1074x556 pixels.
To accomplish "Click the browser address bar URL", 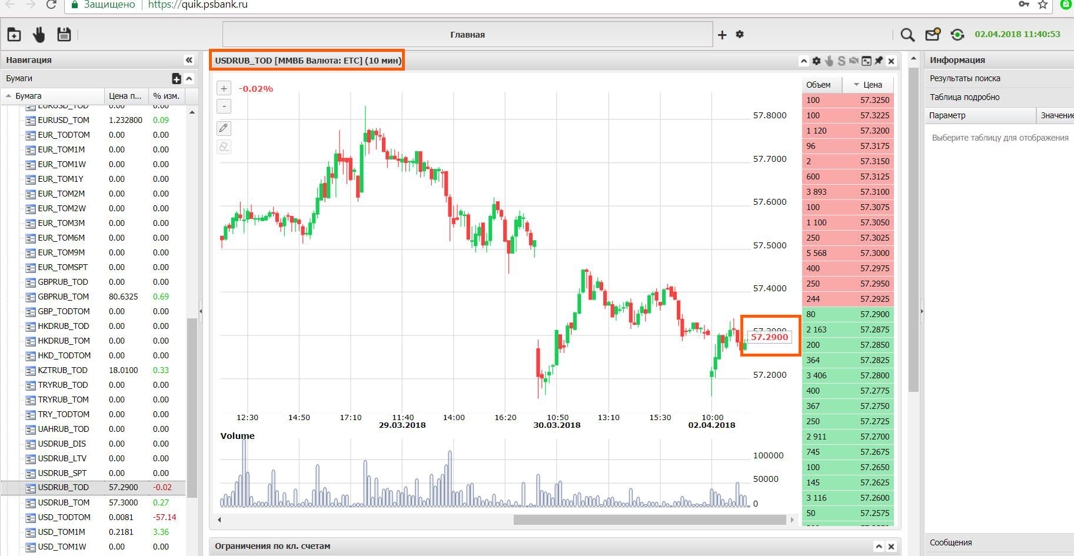I will pos(197,5).
